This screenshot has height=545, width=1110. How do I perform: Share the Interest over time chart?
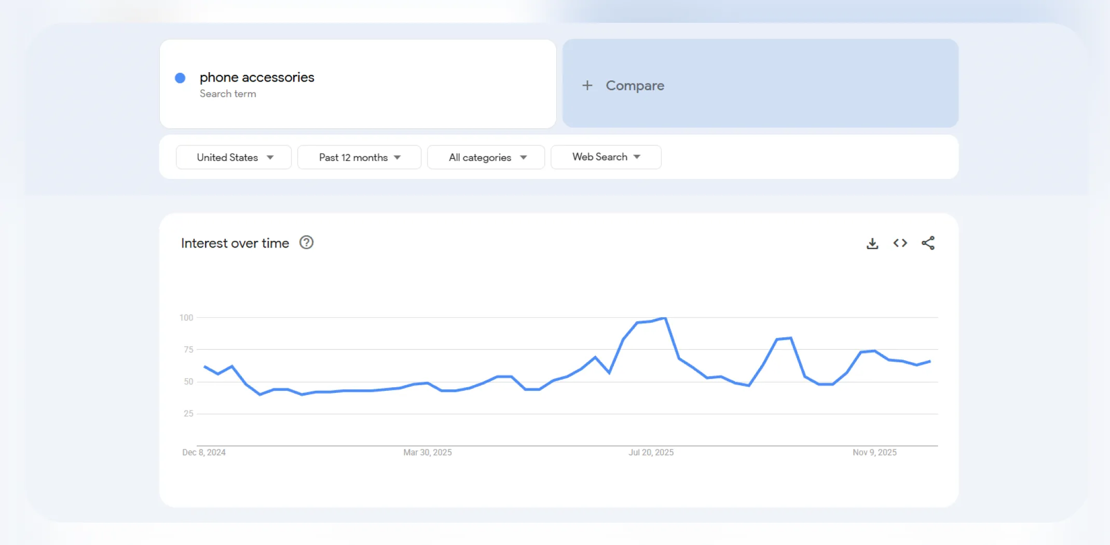click(x=928, y=242)
